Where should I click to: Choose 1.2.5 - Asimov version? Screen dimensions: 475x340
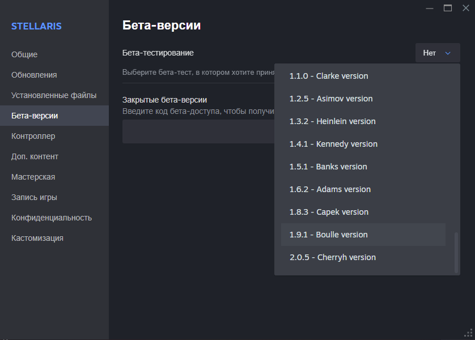(363, 99)
